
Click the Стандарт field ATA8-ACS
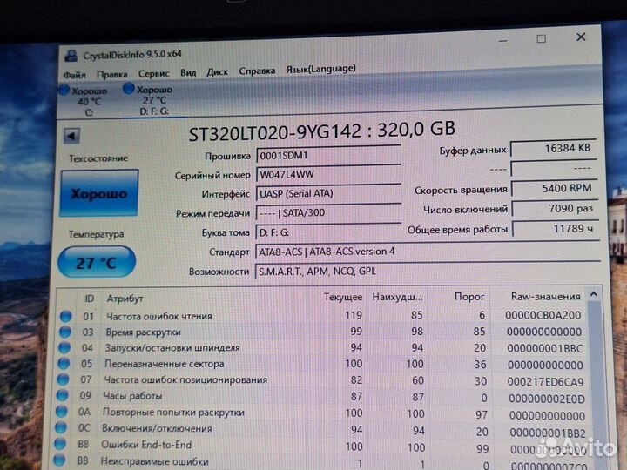(x=428, y=252)
